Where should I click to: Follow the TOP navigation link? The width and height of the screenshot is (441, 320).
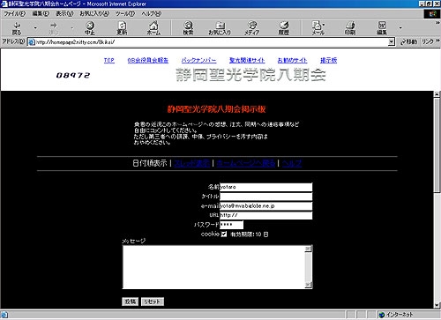(109, 60)
